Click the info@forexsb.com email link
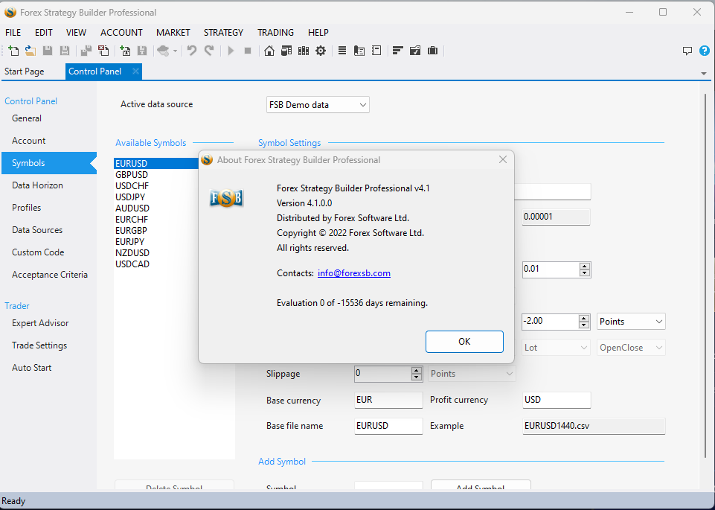 point(353,273)
